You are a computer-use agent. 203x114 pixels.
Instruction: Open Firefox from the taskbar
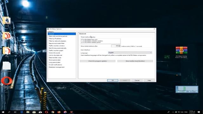(x=59, y=112)
